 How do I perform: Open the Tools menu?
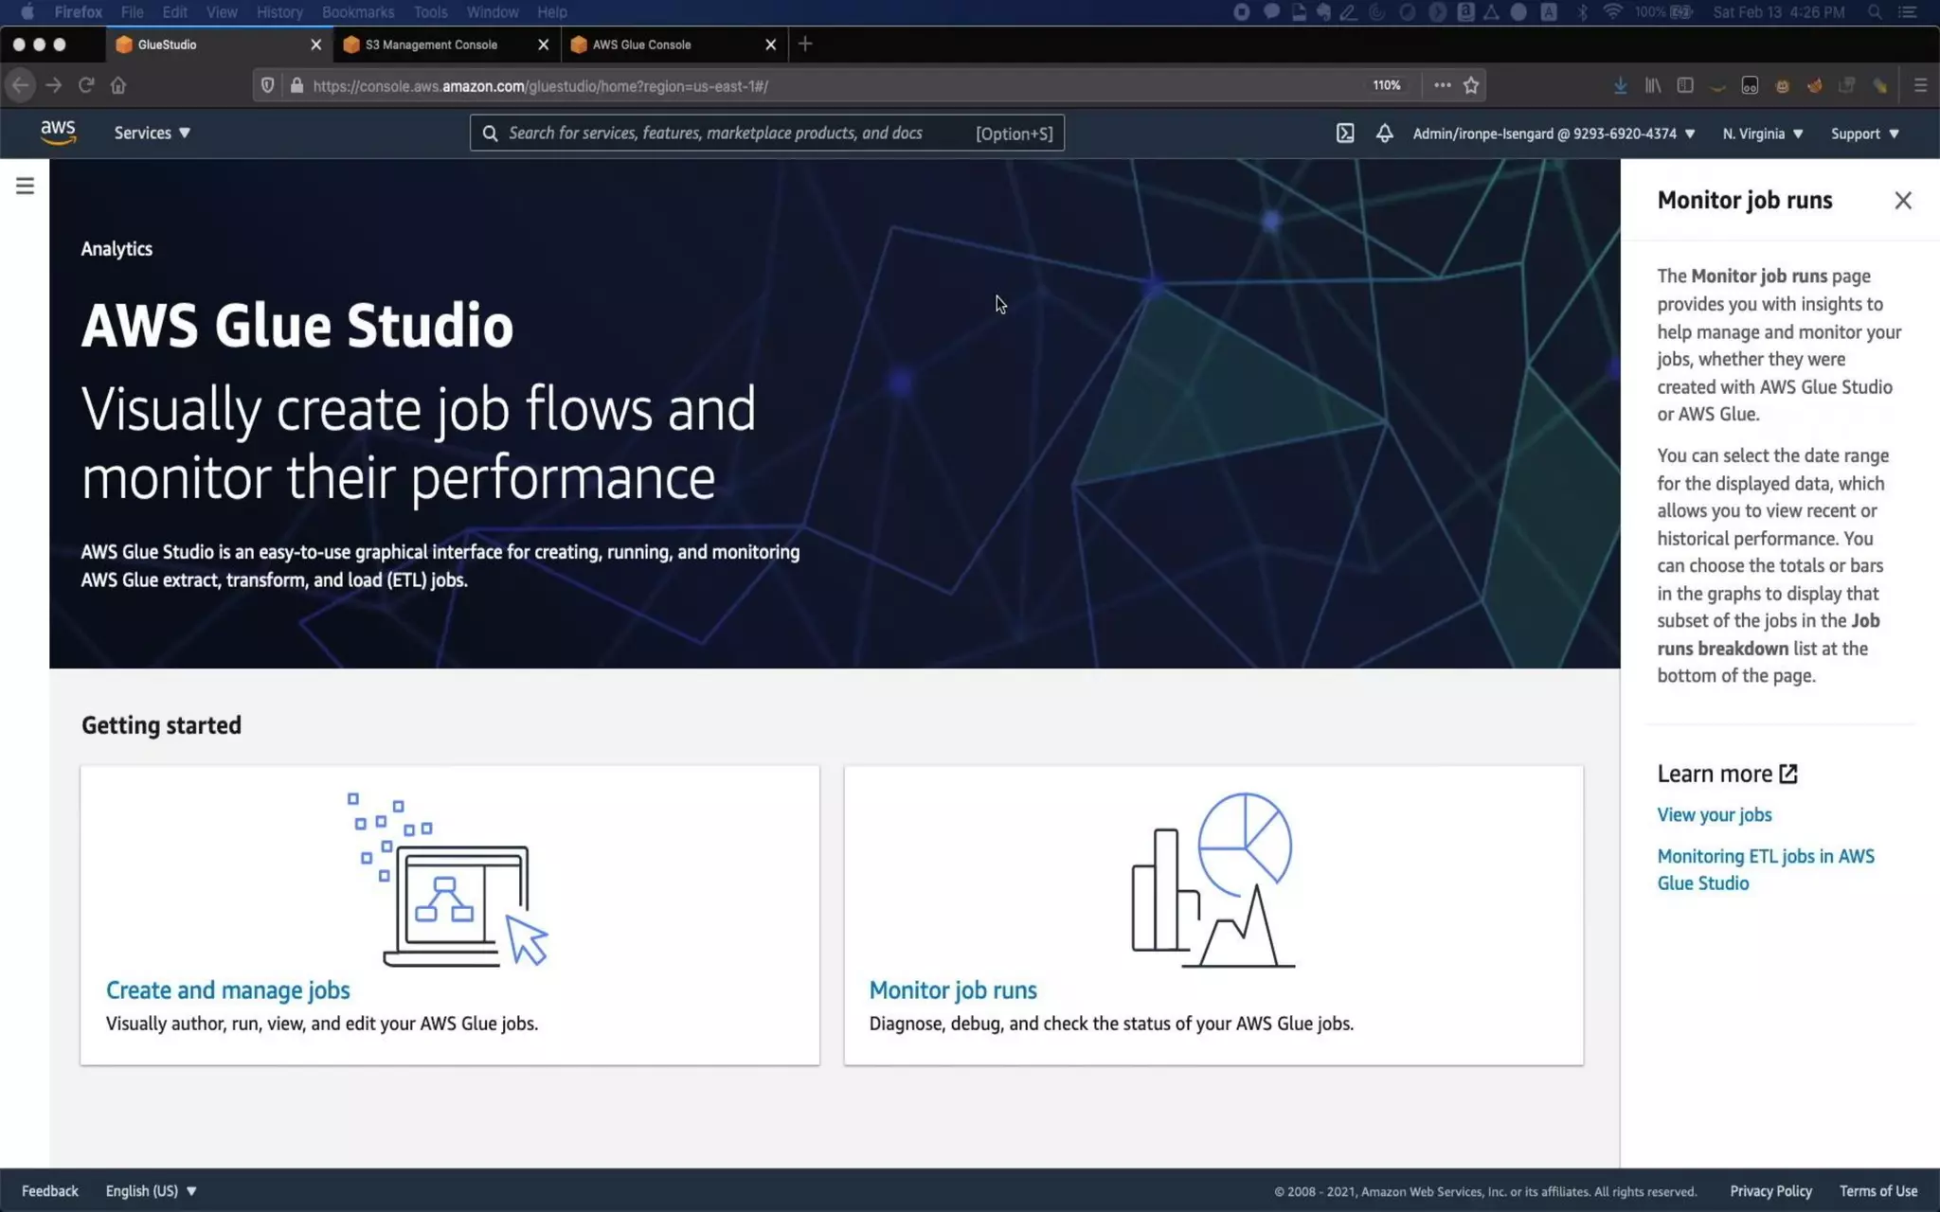coord(430,12)
